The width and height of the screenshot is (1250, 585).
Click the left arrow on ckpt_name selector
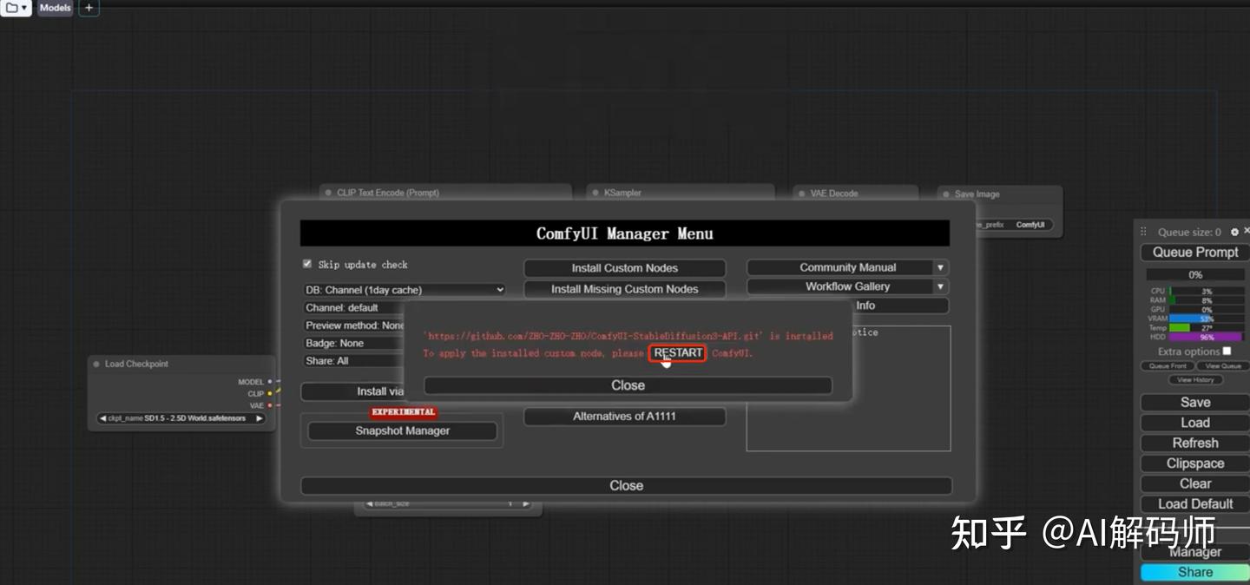(x=102, y=417)
